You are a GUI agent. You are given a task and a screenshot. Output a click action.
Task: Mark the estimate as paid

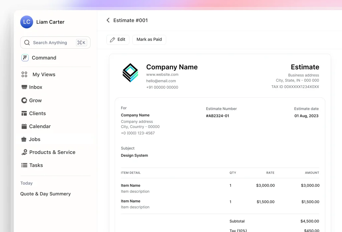[x=149, y=39]
